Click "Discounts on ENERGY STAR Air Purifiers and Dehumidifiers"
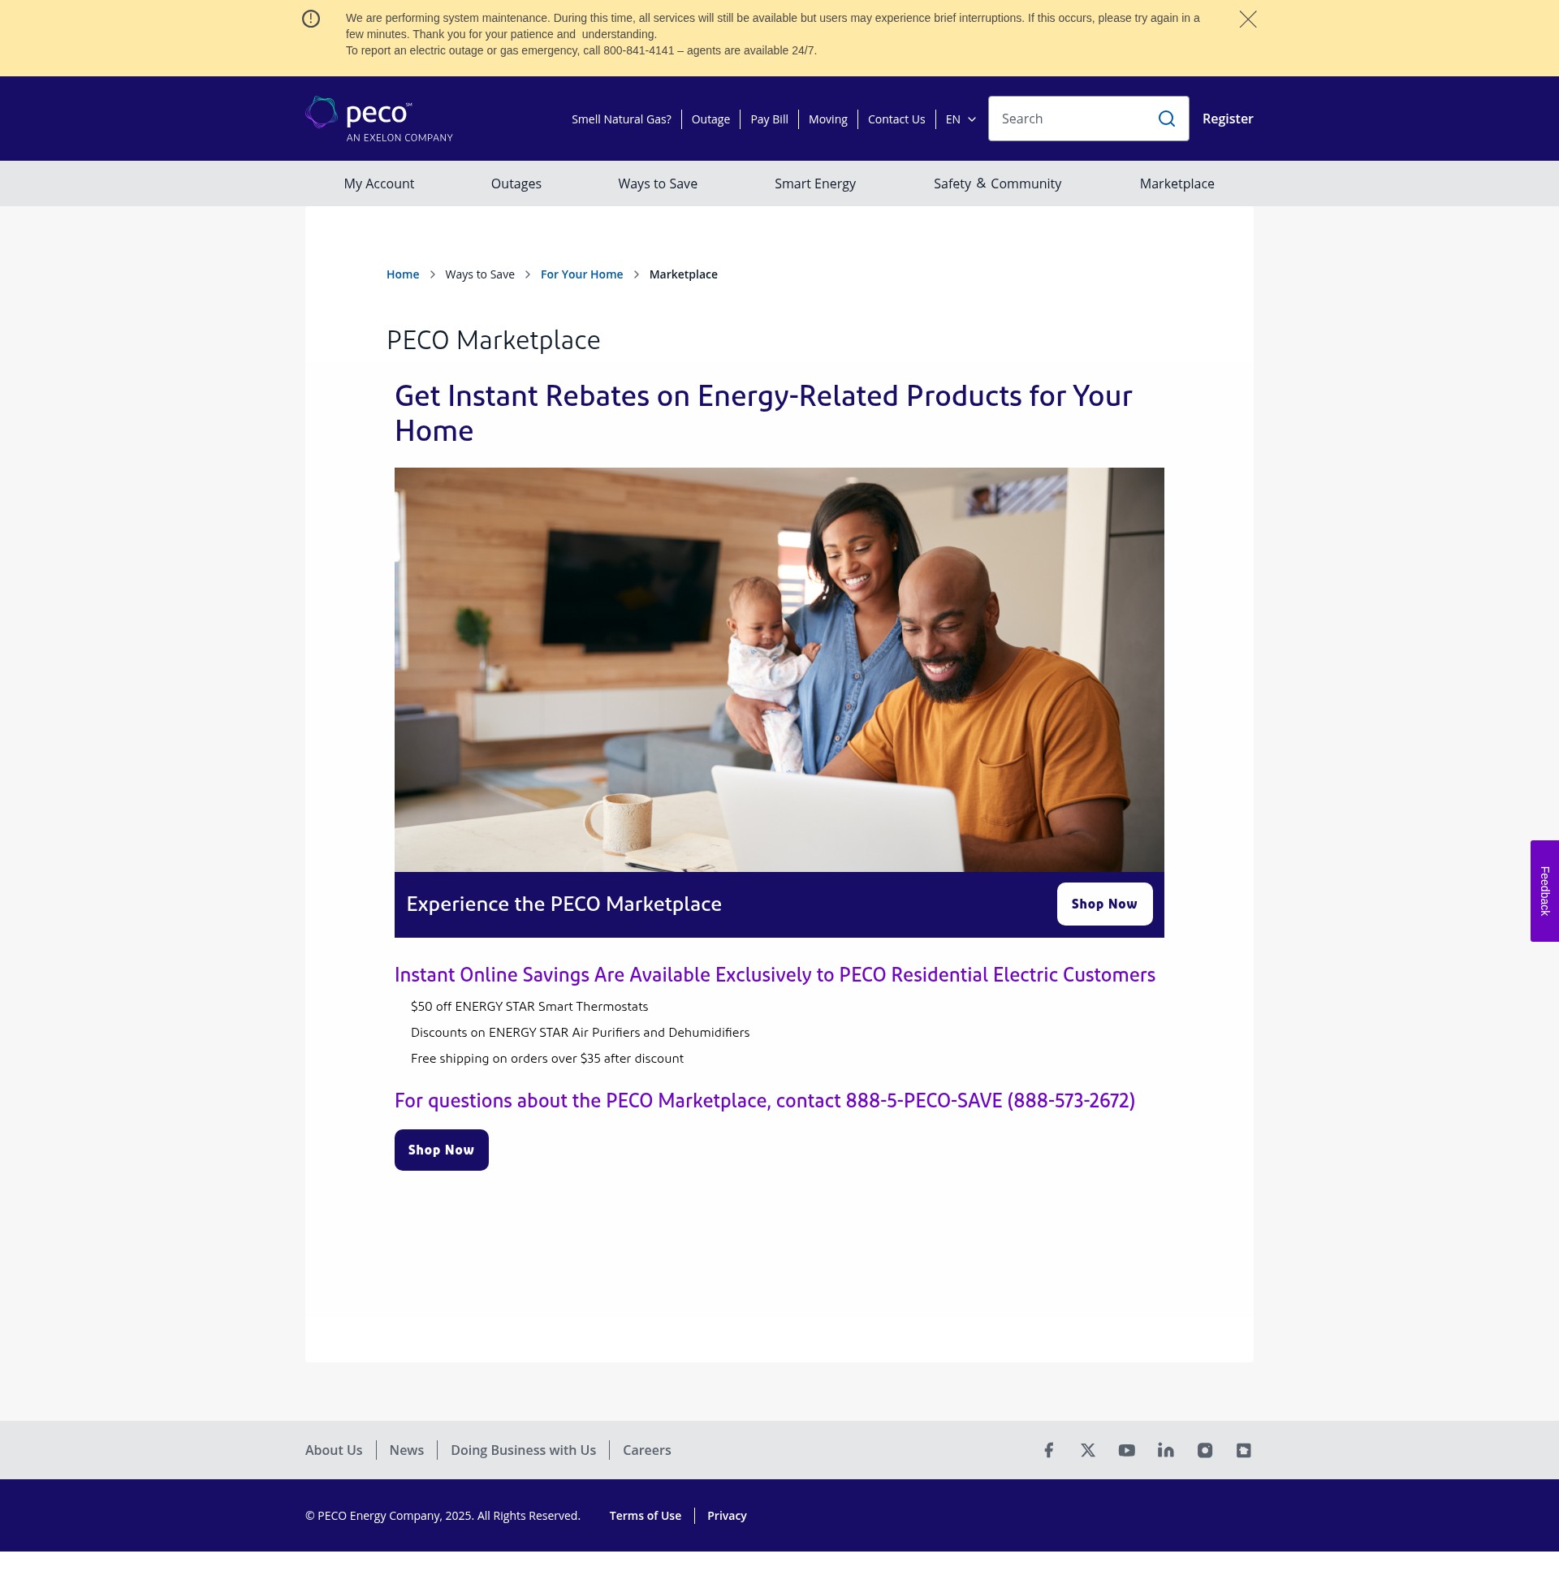1559x1571 pixels. 580,1033
